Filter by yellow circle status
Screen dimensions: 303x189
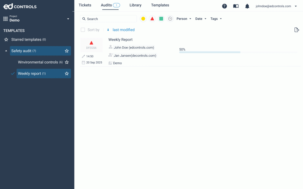coord(143,19)
